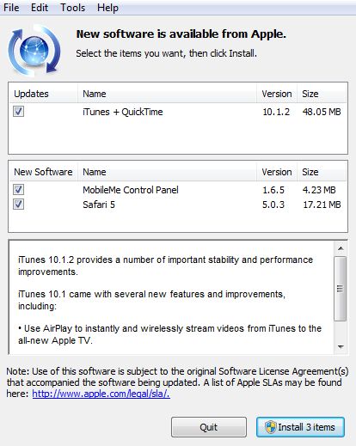Open the Help menu
Viewport: 356px width, 446px height.
pos(107,8)
